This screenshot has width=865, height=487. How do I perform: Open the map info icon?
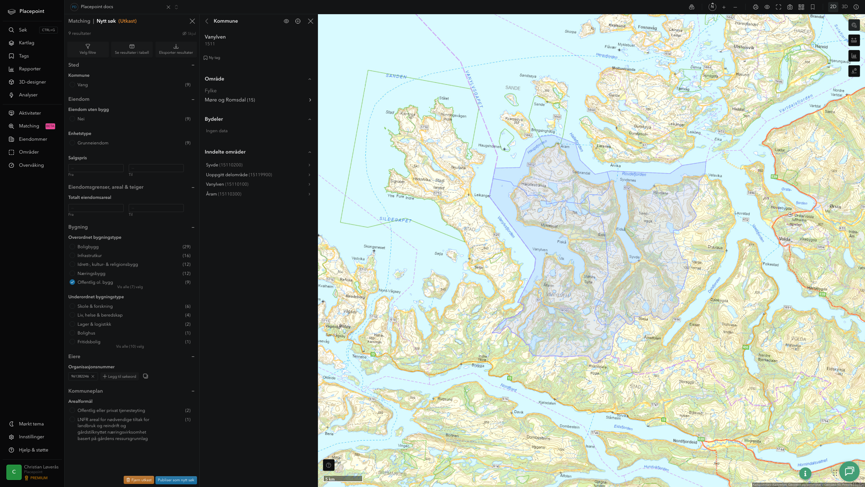[x=856, y=7]
